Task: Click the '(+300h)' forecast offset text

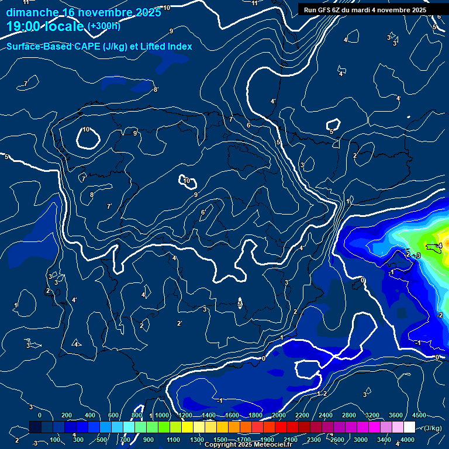Action: [103, 26]
